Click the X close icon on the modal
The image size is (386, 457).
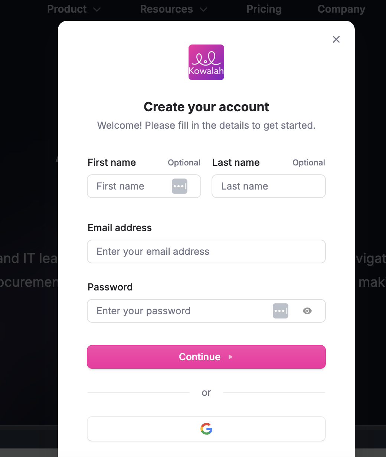[x=336, y=39]
